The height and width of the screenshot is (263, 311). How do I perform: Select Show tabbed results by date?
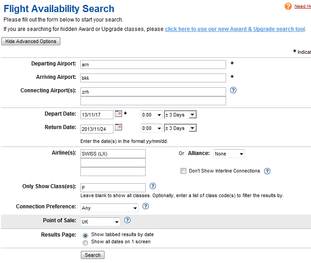(85, 235)
